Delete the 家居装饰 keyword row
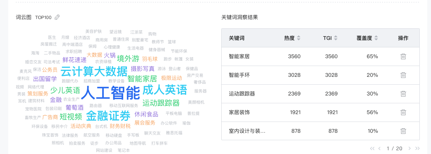 (403, 112)
